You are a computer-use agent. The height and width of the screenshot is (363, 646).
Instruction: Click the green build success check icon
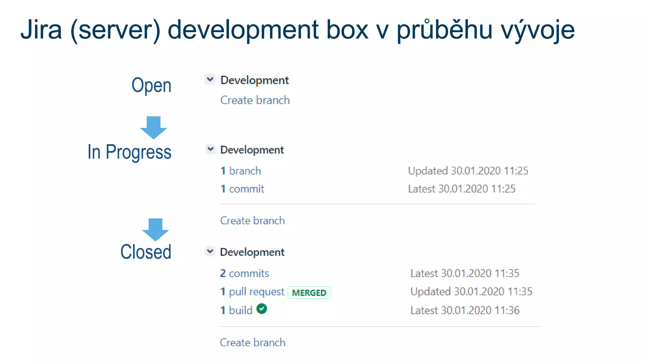coord(262,309)
